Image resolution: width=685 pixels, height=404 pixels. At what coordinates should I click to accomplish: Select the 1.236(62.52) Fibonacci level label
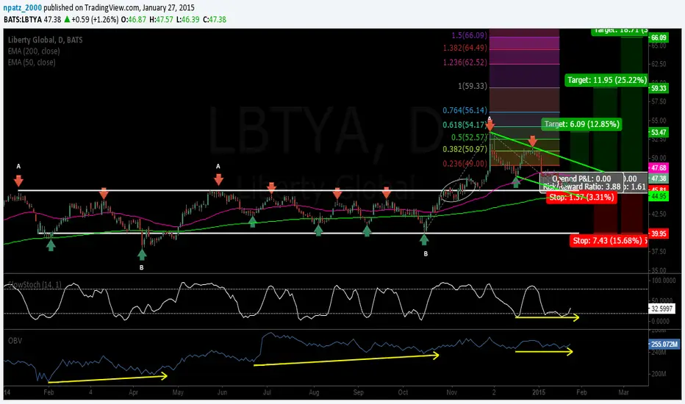coord(465,62)
